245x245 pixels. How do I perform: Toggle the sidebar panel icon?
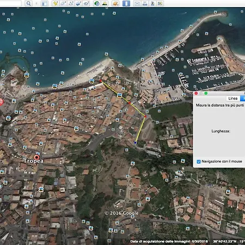44,3
